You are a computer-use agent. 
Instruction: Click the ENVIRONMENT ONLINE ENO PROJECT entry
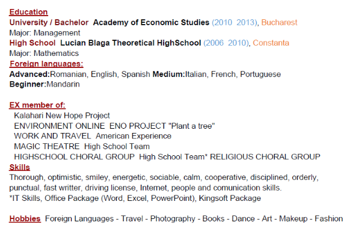tap(114, 126)
